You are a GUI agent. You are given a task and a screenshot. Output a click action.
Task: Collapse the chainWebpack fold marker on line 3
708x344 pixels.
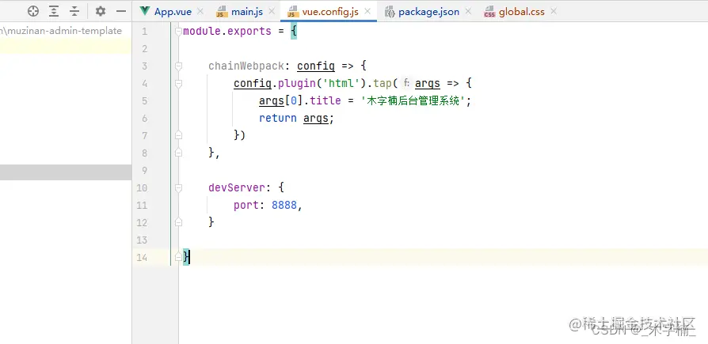(178, 66)
